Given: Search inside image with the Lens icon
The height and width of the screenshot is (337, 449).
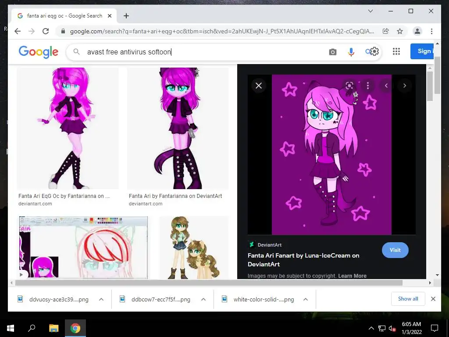Looking at the screenshot, I should (x=349, y=86).
